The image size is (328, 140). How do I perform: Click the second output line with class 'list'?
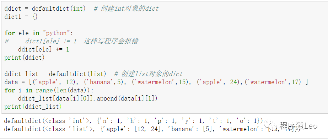coord(152,129)
